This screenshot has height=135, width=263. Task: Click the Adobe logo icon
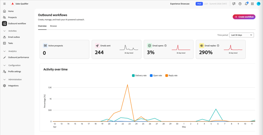[13, 4]
